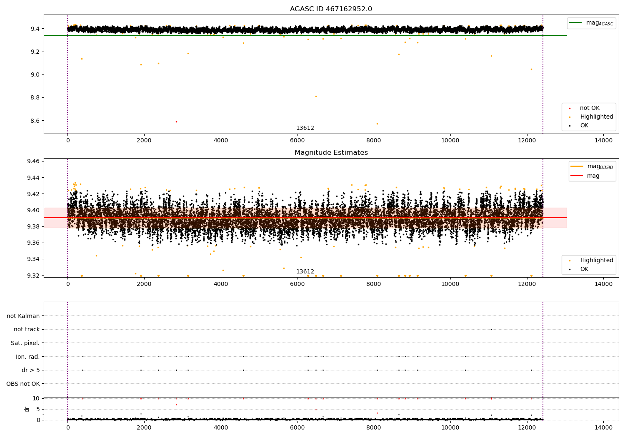Select the red 'mag' legend line in middle plot
The width and height of the screenshot is (625, 437).
577,176
